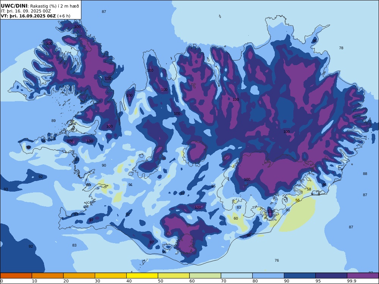
Task: Click the humidity value '86' on the map
Action: pyautogui.click(x=88, y=185)
